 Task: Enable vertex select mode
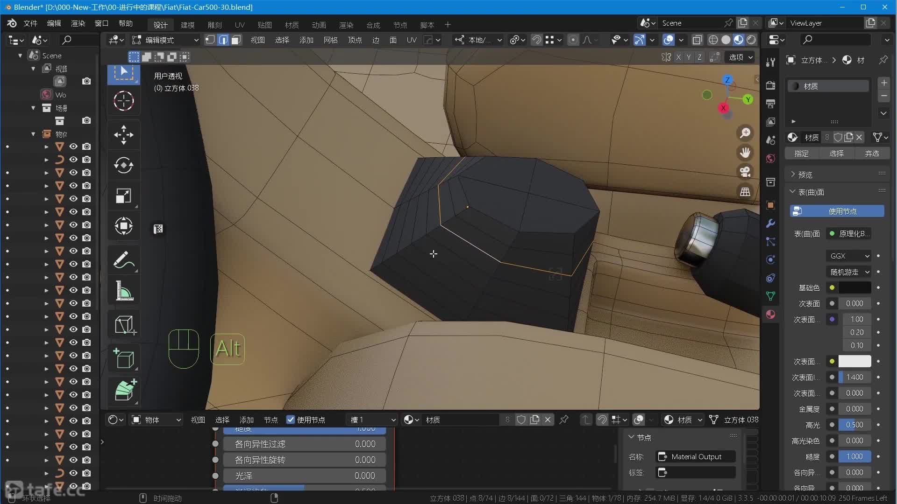[x=210, y=40]
